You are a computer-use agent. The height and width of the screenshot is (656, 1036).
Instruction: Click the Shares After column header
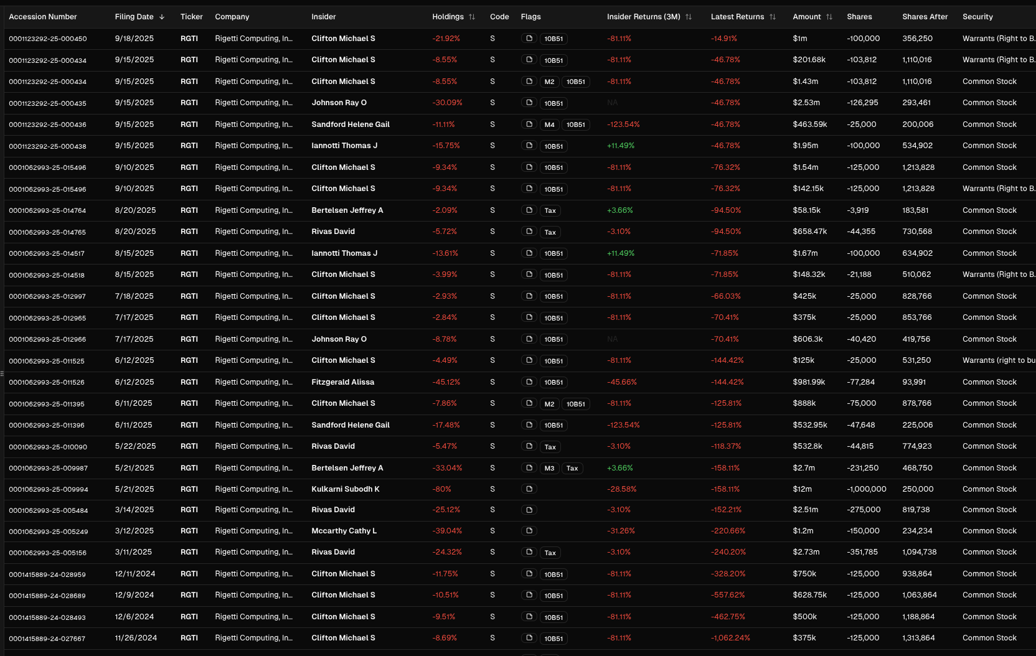925,17
